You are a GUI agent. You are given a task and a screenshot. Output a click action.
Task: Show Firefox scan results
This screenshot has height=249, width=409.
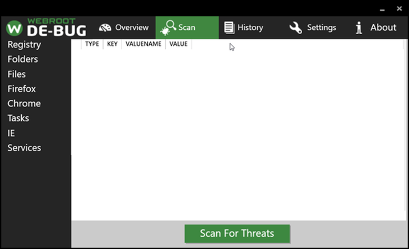pyautogui.click(x=22, y=89)
